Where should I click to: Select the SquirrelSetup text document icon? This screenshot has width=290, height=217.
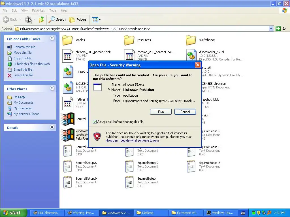[129, 182]
